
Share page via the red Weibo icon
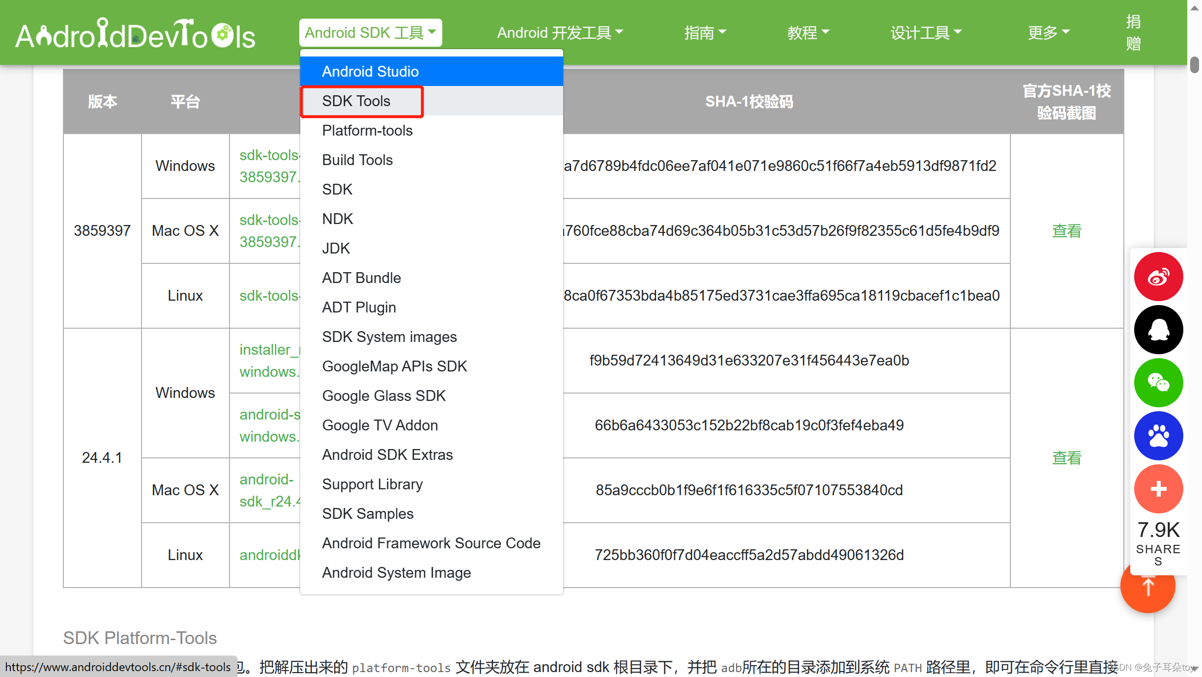[1158, 277]
